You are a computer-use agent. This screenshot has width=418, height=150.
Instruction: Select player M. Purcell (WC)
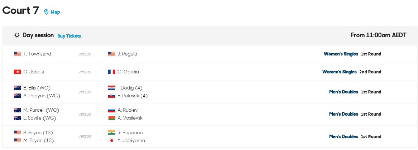point(41,110)
